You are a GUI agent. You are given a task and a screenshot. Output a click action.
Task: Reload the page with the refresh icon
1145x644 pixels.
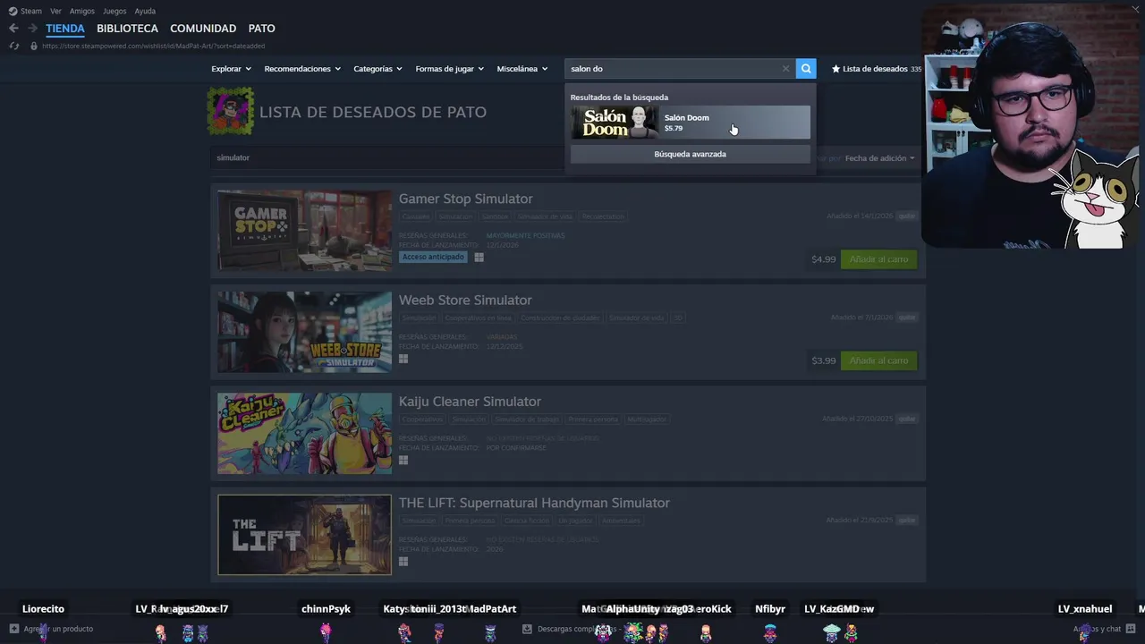(x=13, y=46)
